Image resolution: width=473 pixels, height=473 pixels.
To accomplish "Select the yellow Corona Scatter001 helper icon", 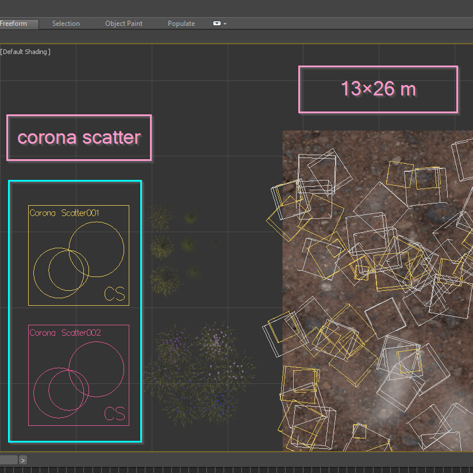I will coord(79,255).
